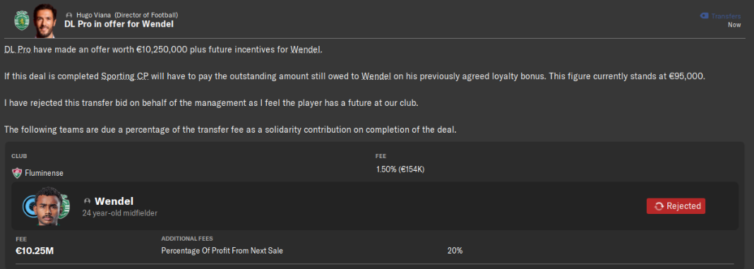Image resolution: width=754 pixels, height=269 pixels.
Task: Click Wendel link in loyalty bonus sentence
Action: tap(376, 76)
